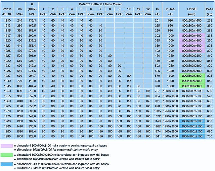Select part number 1295 in last row
The height and width of the screenshot is (171, 215).
(x=7, y=136)
